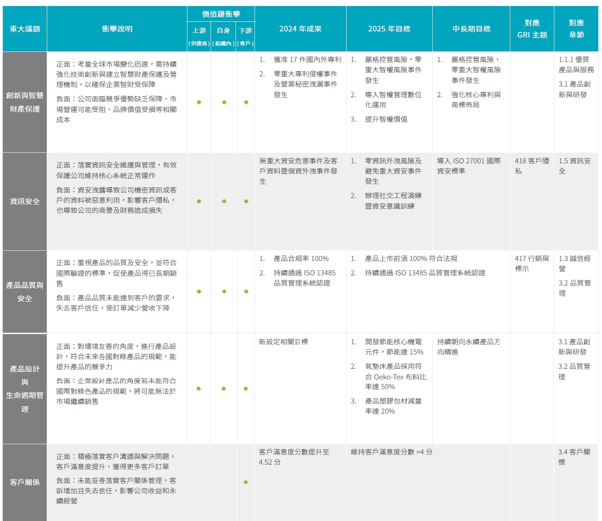Select the 產品品質與安全 topic cell

(25, 292)
